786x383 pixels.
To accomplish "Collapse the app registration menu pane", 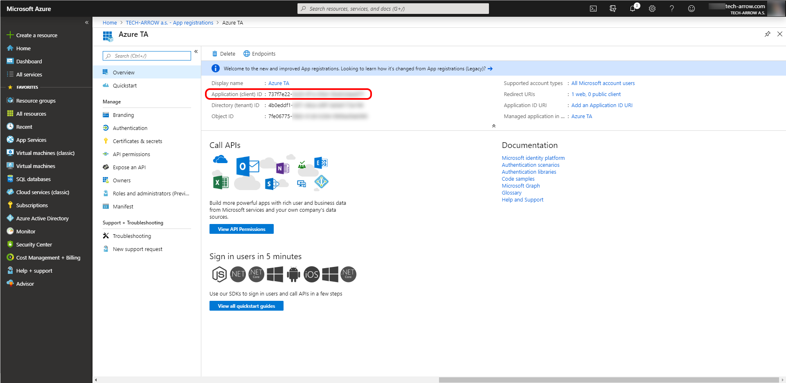I will click(196, 52).
